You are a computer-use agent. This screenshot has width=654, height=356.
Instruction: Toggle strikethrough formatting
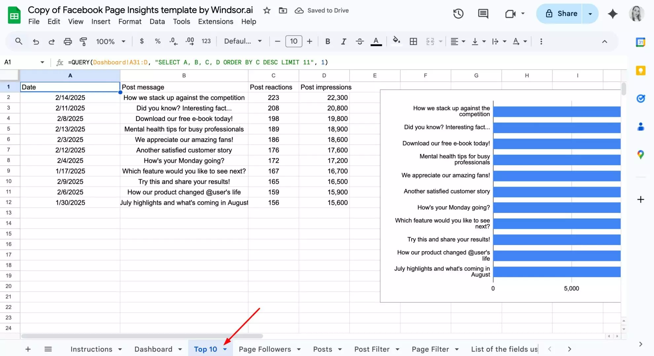[x=360, y=41]
